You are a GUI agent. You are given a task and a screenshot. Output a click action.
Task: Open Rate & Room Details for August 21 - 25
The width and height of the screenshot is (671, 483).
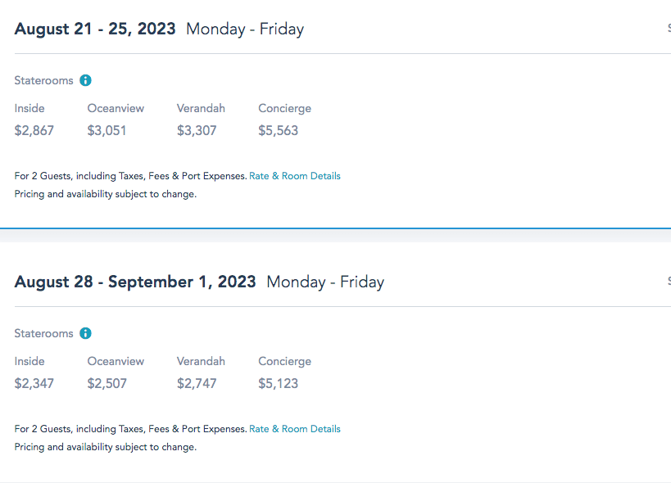pos(295,176)
